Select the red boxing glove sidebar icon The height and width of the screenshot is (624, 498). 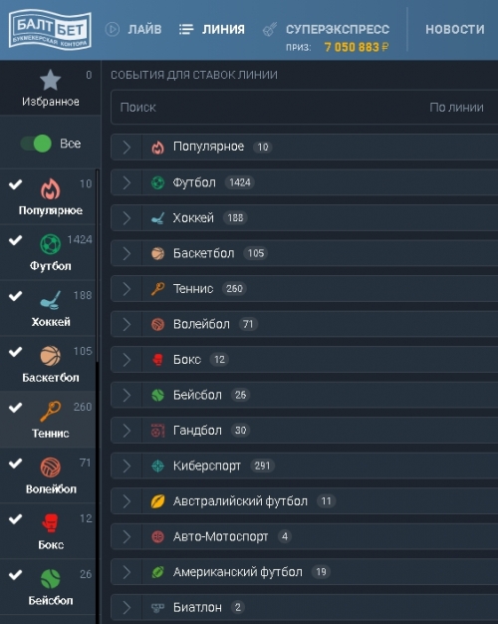click(x=51, y=522)
